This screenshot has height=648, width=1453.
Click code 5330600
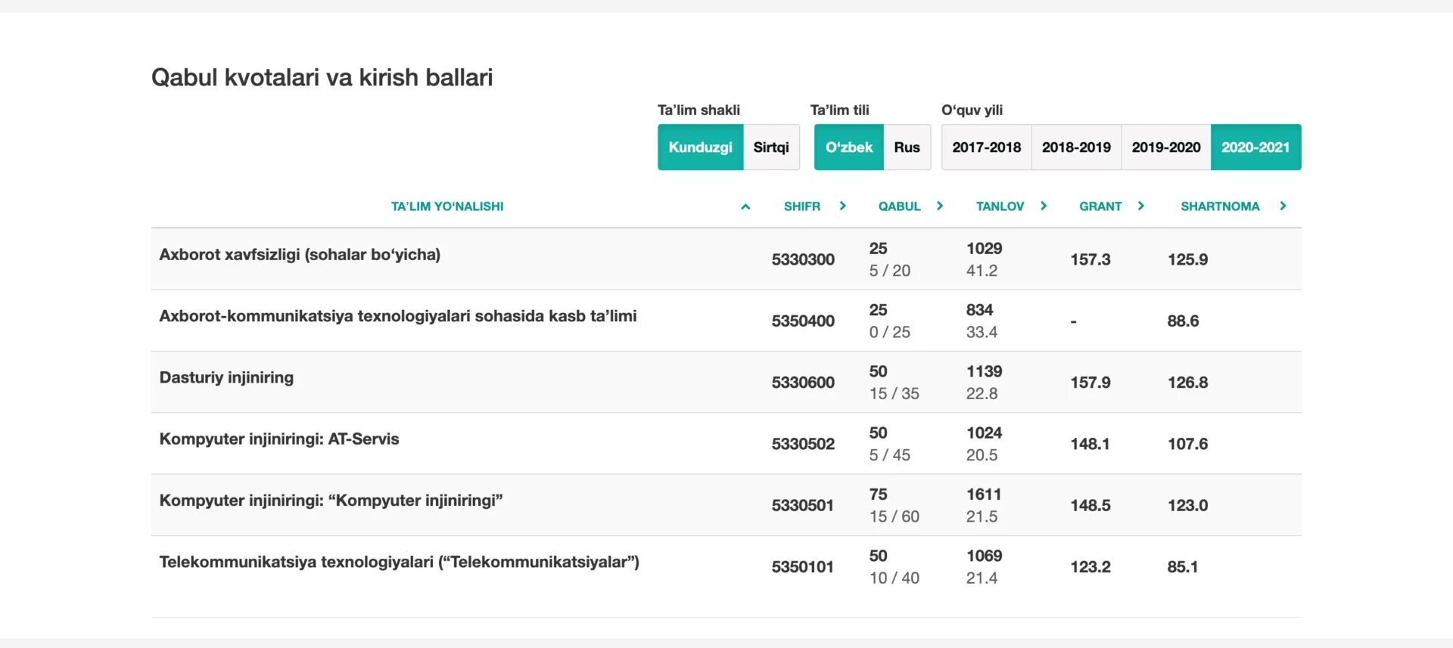coord(803,383)
